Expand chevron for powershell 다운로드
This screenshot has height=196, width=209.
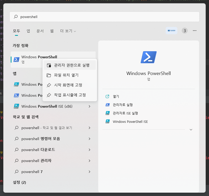coord(89,150)
